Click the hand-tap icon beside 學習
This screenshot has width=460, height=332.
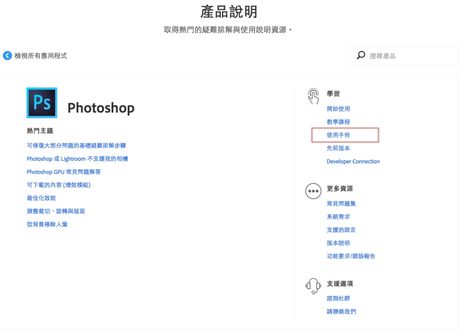(313, 96)
